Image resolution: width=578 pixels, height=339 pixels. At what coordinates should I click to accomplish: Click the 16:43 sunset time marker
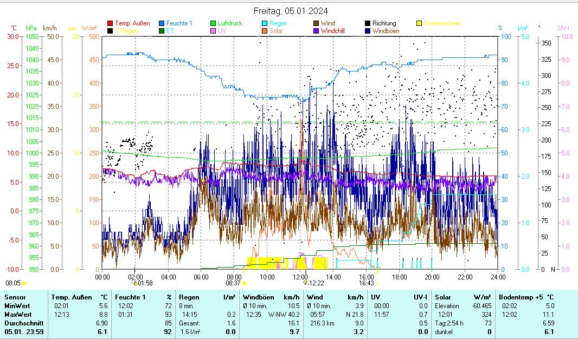367,283
